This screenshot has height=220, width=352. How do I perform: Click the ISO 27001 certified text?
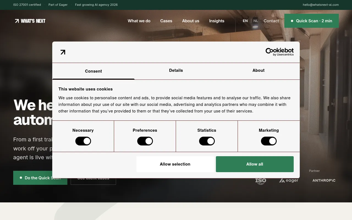(x=27, y=5)
